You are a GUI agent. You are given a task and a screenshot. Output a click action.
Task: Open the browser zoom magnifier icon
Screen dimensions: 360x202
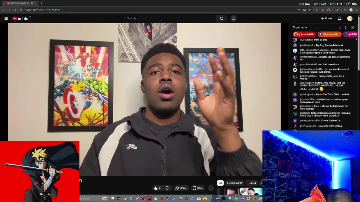pyautogui.click(x=300, y=10)
